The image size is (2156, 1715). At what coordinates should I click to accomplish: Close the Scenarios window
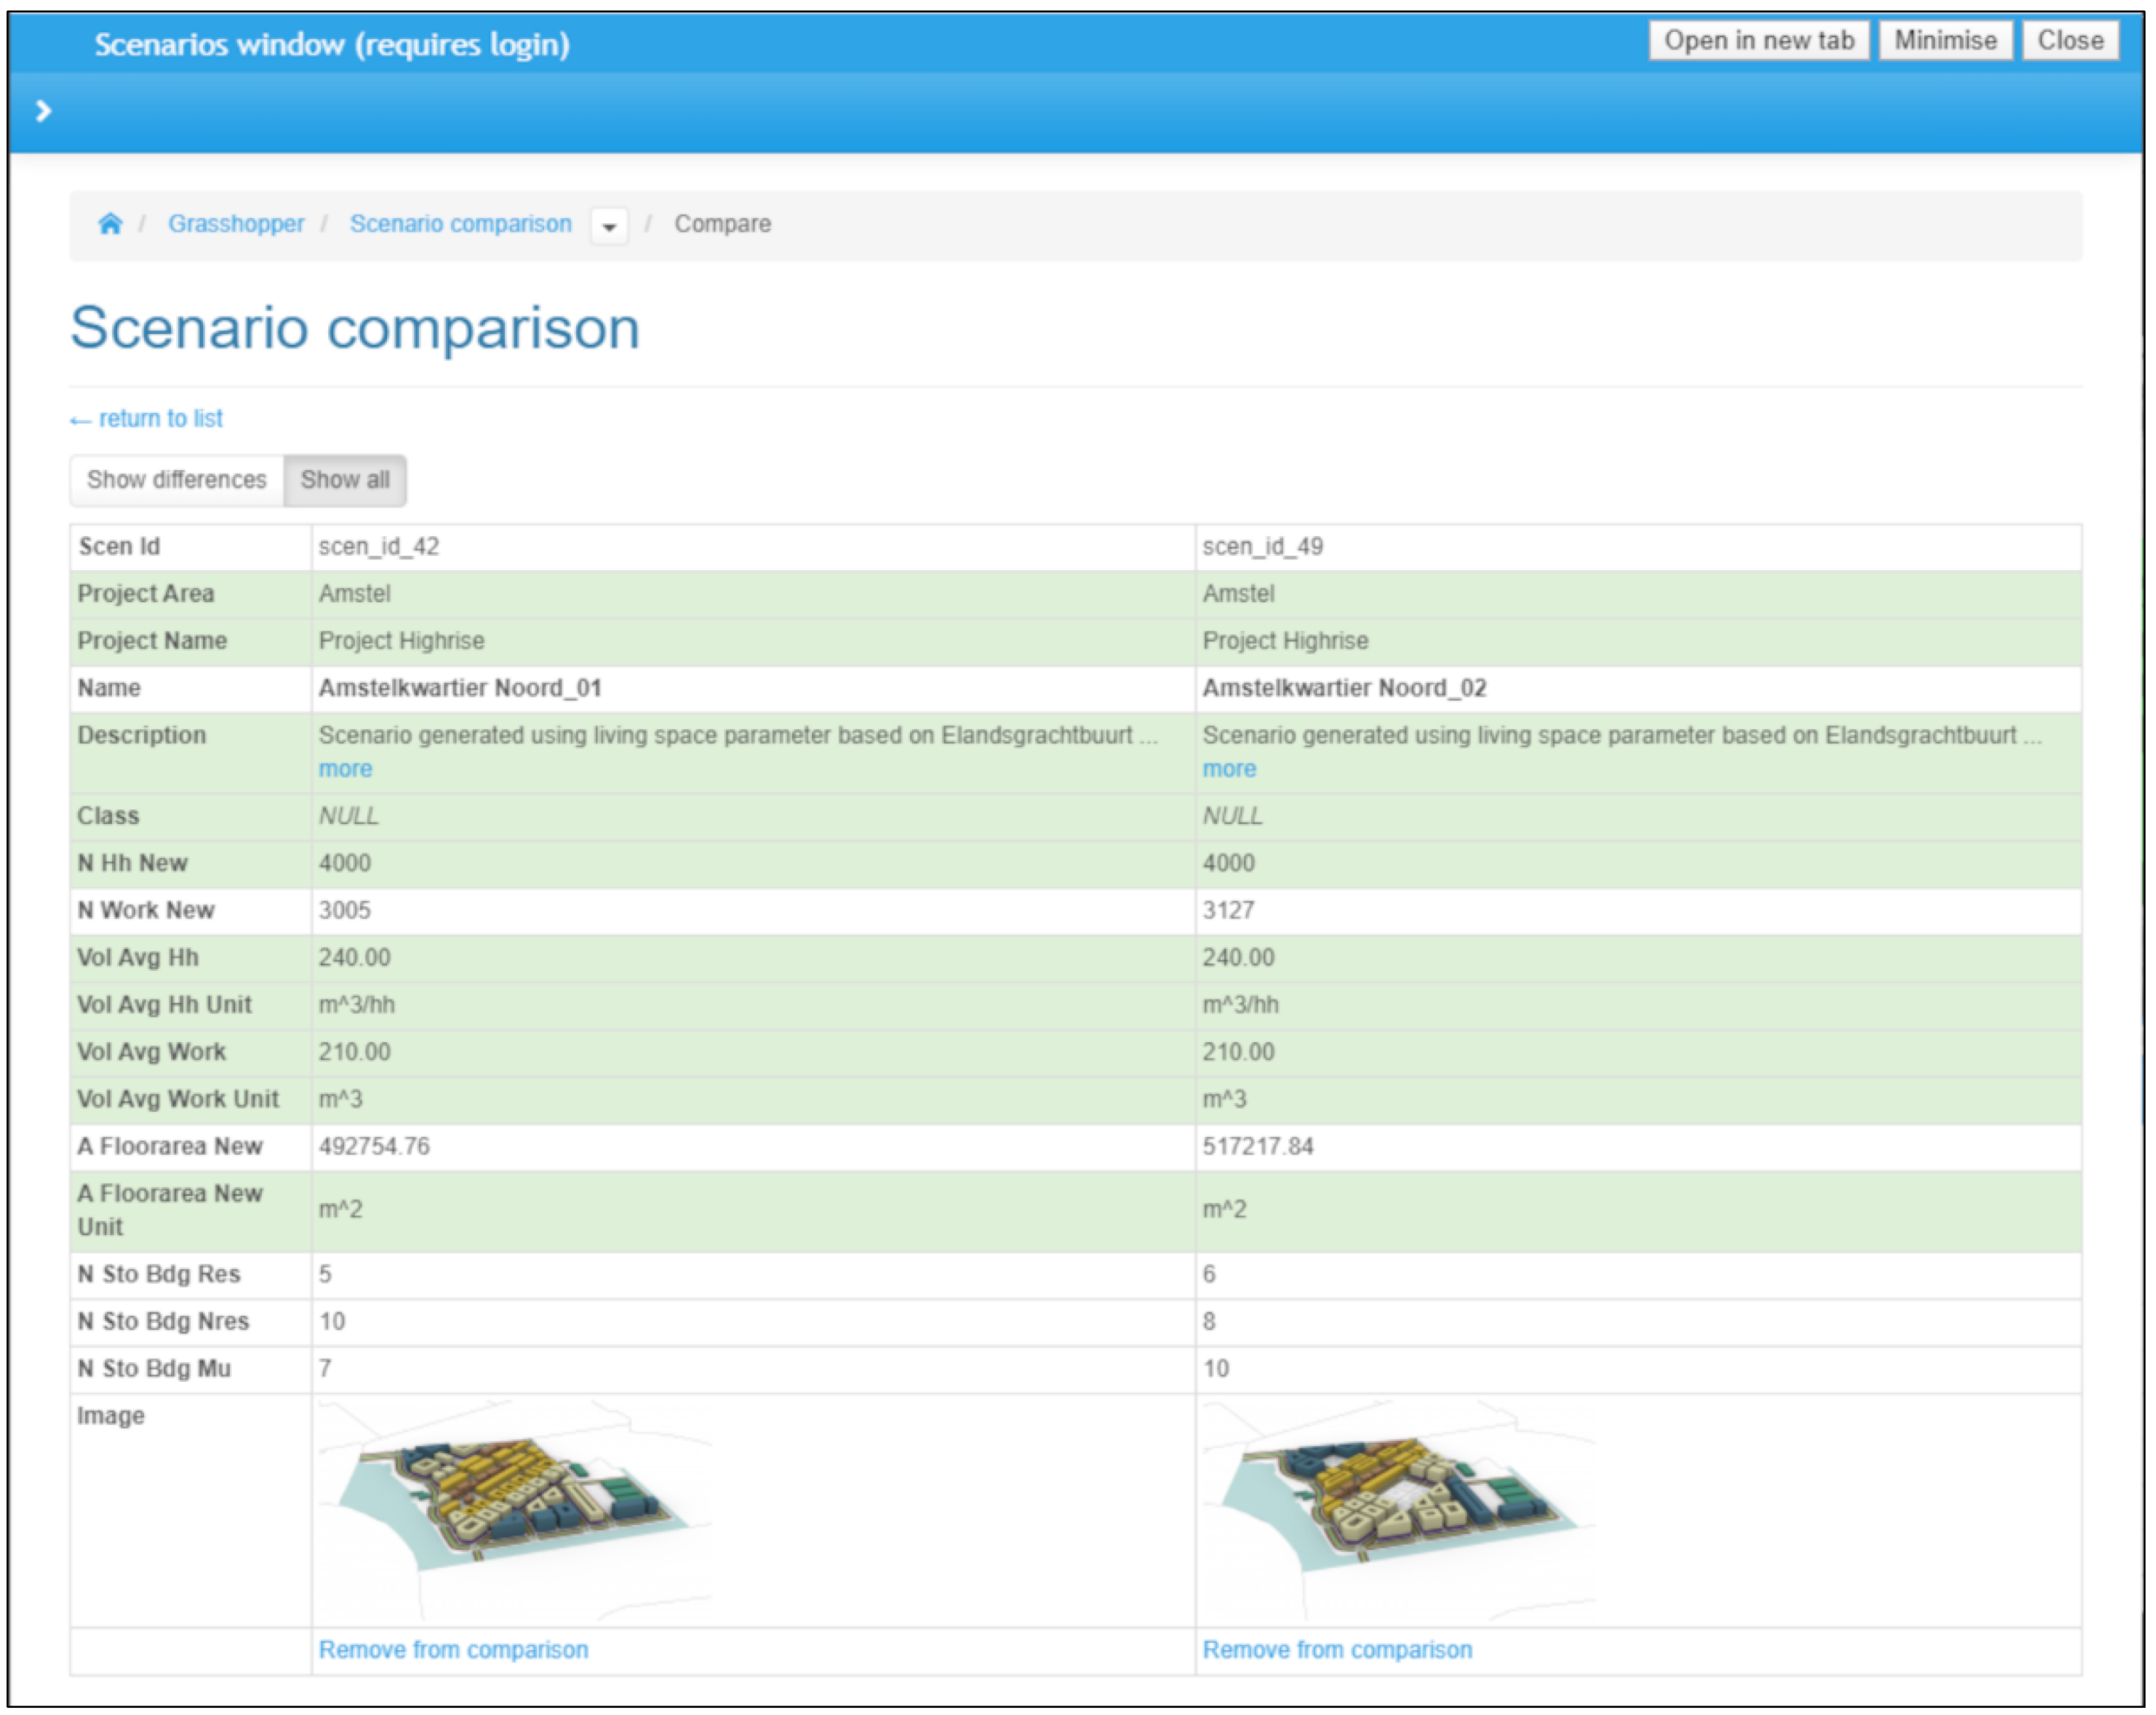(x=2070, y=41)
